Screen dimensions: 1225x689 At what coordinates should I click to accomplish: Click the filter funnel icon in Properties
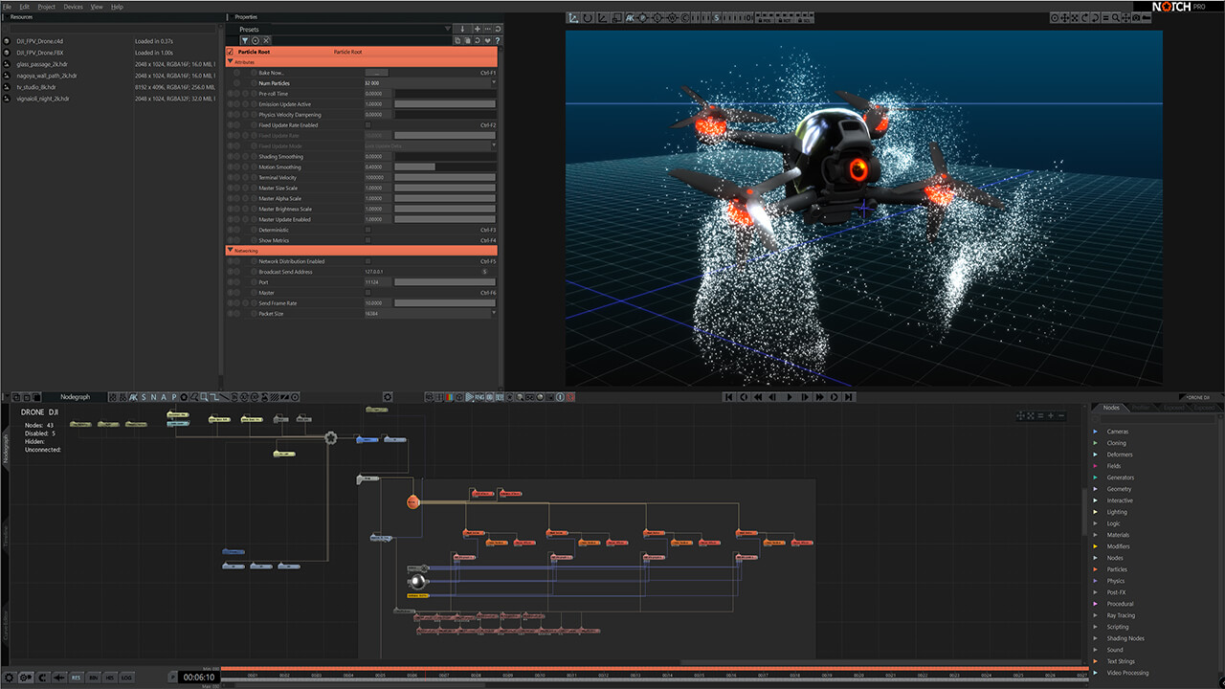click(x=244, y=40)
